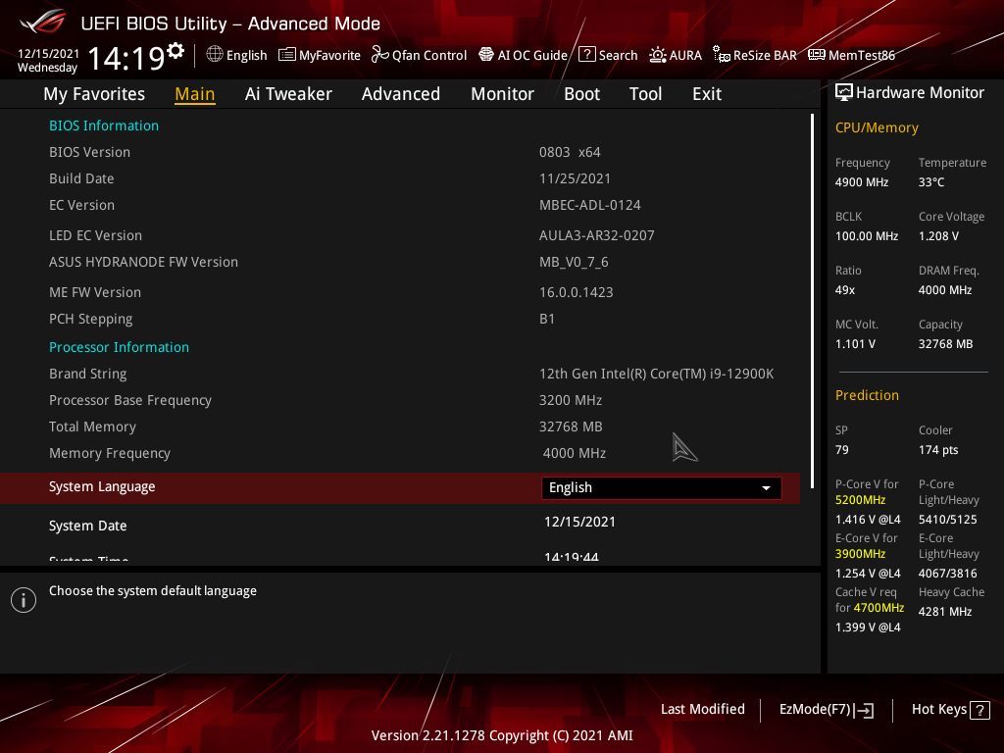The image size is (1004, 753).
Task: Click the CPU temperature 33°C reading
Action: (x=931, y=181)
